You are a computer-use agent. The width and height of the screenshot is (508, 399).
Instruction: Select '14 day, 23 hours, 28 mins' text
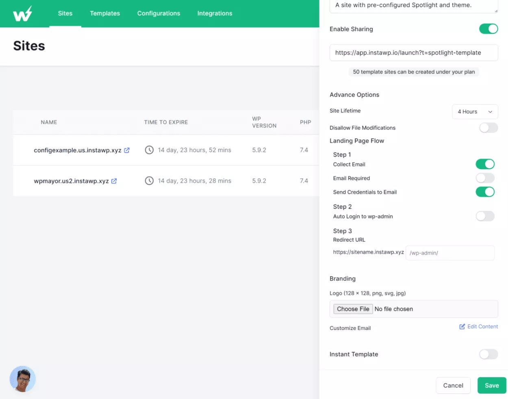pyautogui.click(x=195, y=181)
